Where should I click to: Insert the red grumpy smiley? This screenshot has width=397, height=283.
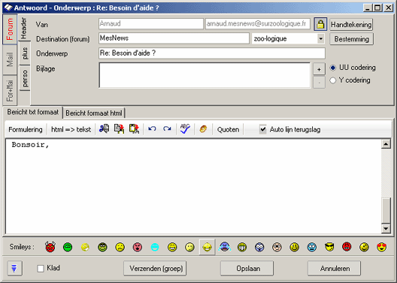347,247
